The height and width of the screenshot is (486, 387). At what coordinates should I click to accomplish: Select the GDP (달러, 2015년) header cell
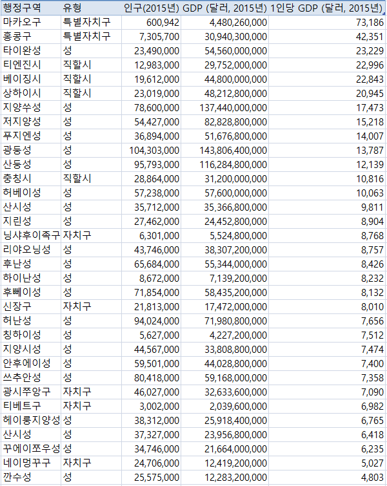[x=226, y=8]
